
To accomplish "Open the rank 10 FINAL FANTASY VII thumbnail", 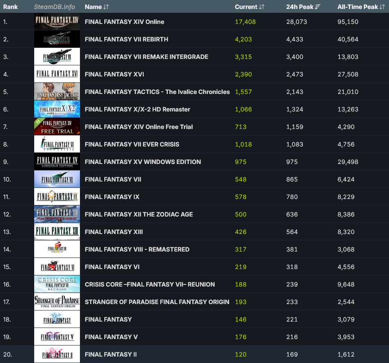I will (57, 179).
